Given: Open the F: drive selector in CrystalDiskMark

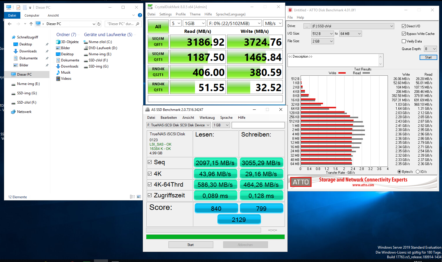Looking at the screenshot, I should click(235, 23).
